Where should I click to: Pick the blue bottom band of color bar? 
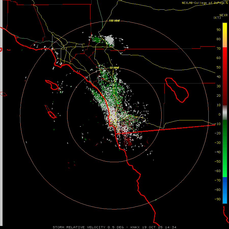point(225,190)
